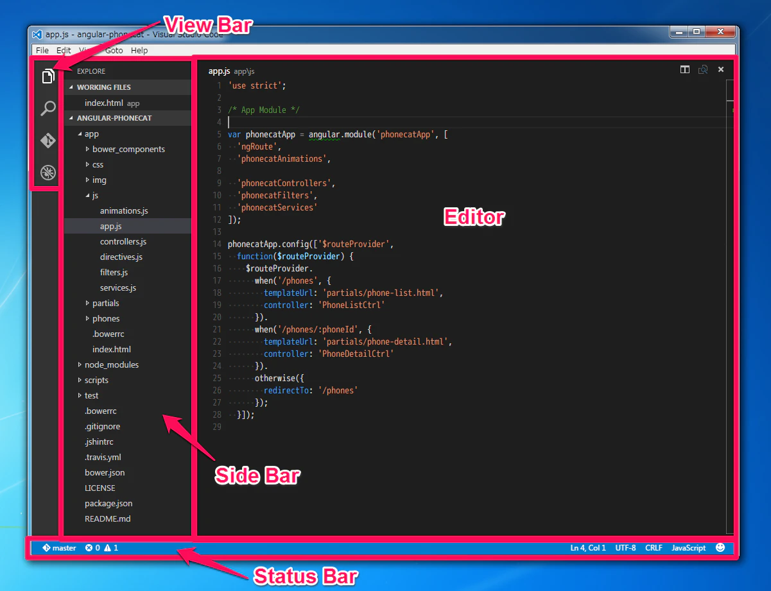
Task: Send feedback via the smiley icon
Action: [720, 547]
